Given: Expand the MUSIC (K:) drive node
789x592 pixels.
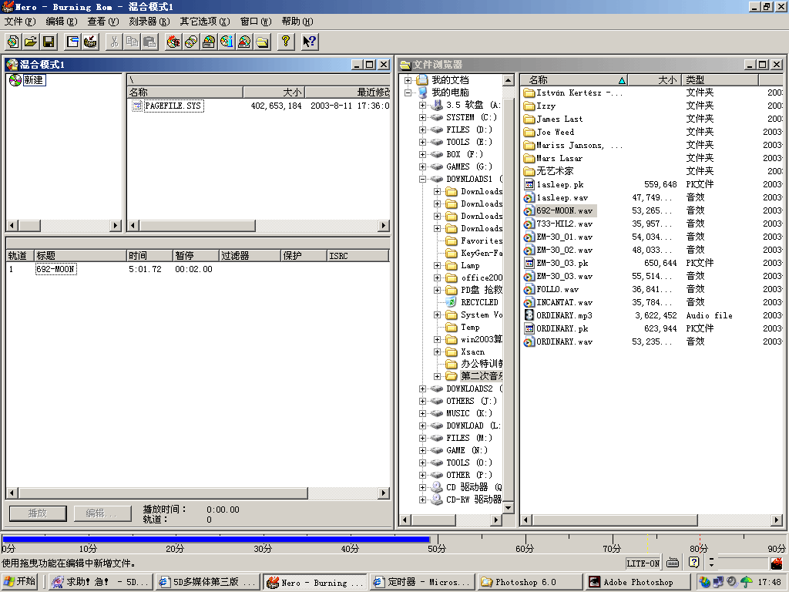Looking at the screenshot, I should tap(423, 413).
